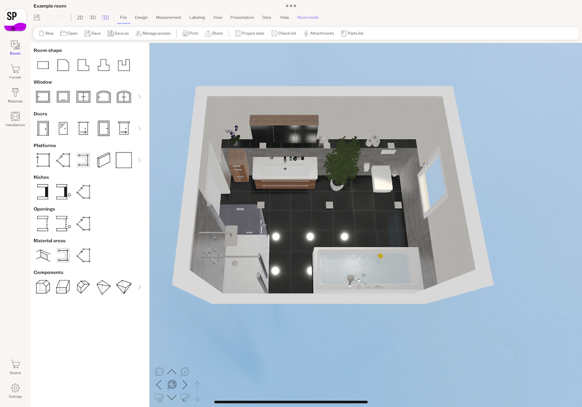Screen dimensions: 582x407
Task: Open Project data
Action: point(250,34)
